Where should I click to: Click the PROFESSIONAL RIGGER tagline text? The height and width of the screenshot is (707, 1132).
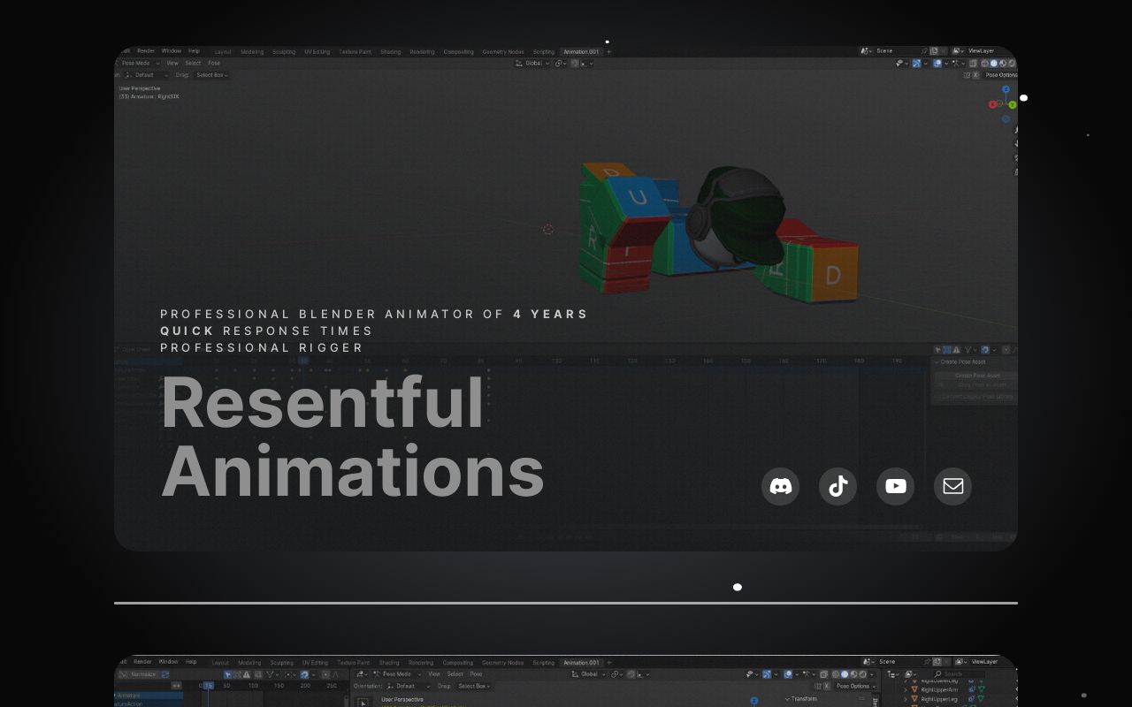click(262, 347)
